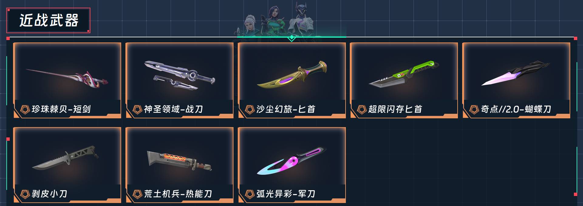Viewport: 583px width, 206px height.
Task: Click the 近战武器 section header
Action: (x=49, y=20)
